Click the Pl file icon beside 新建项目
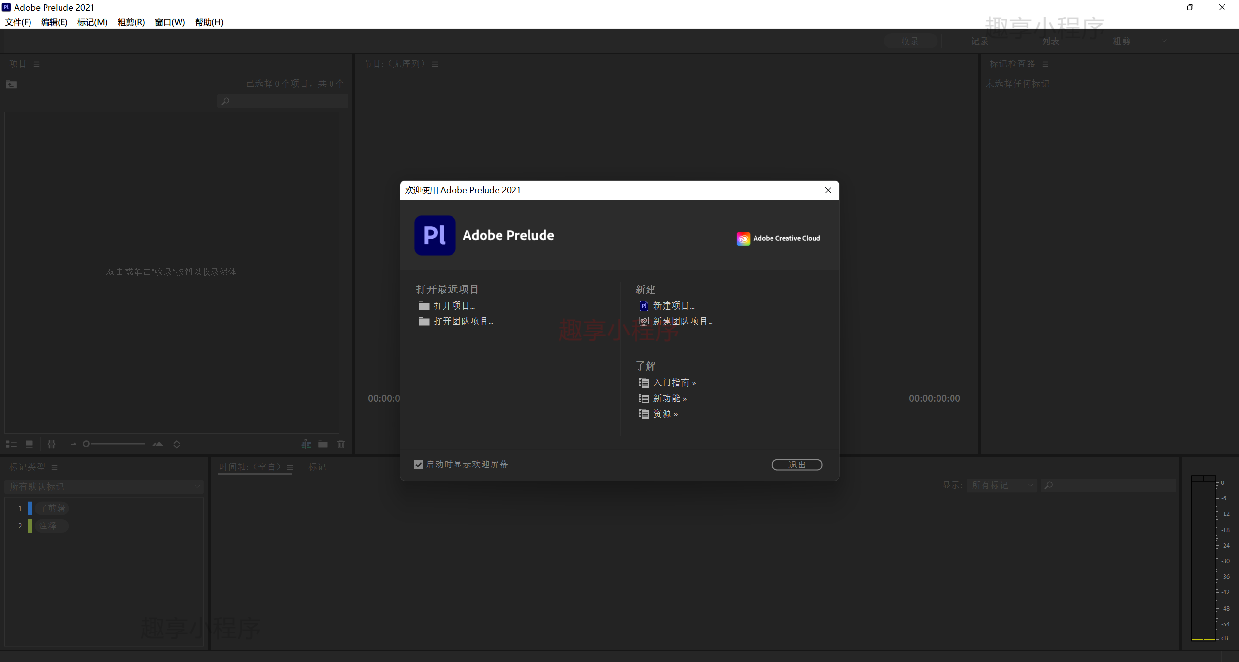This screenshot has width=1239, height=662. pos(643,306)
